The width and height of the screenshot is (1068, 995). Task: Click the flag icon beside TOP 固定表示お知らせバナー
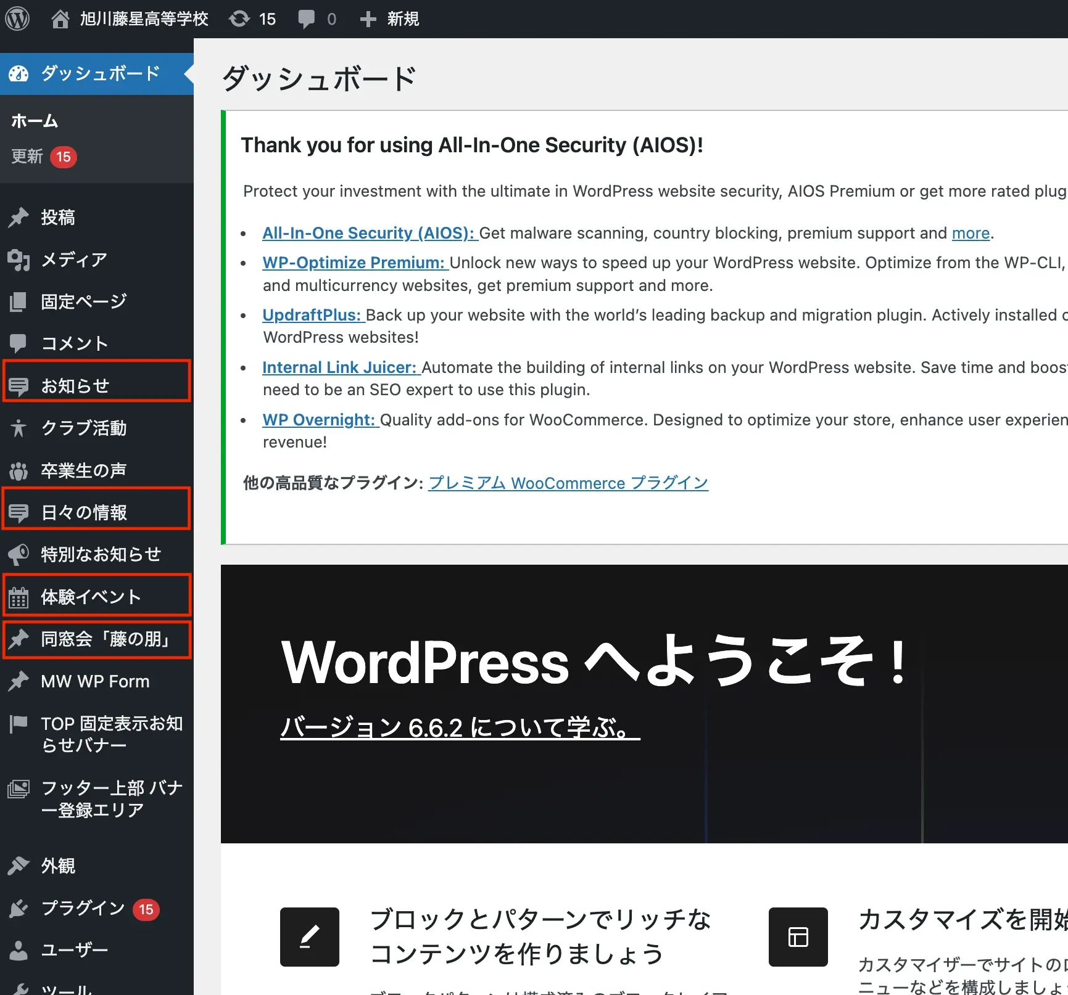(x=19, y=724)
